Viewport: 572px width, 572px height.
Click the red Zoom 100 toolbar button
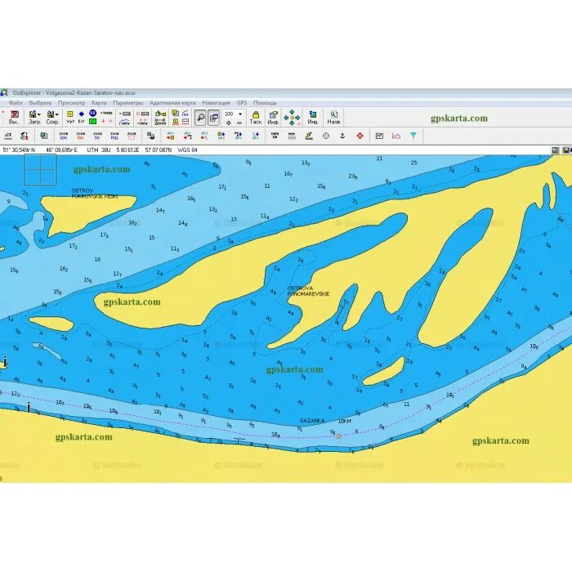click(x=80, y=136)
